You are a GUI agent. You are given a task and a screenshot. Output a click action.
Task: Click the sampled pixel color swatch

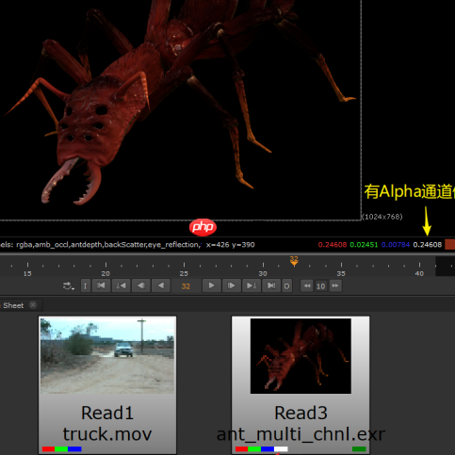[x=450, y=244]
